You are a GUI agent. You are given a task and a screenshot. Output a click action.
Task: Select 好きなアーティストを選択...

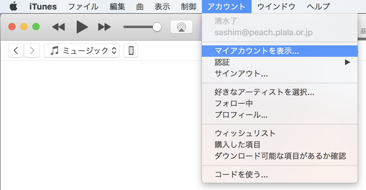(280, 92)
